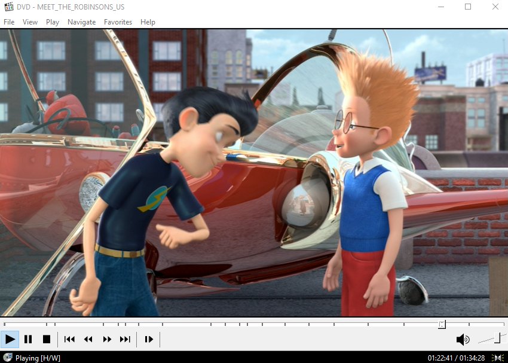Increase playback speed (fast-forward arrows)

(x=107, y=339)
